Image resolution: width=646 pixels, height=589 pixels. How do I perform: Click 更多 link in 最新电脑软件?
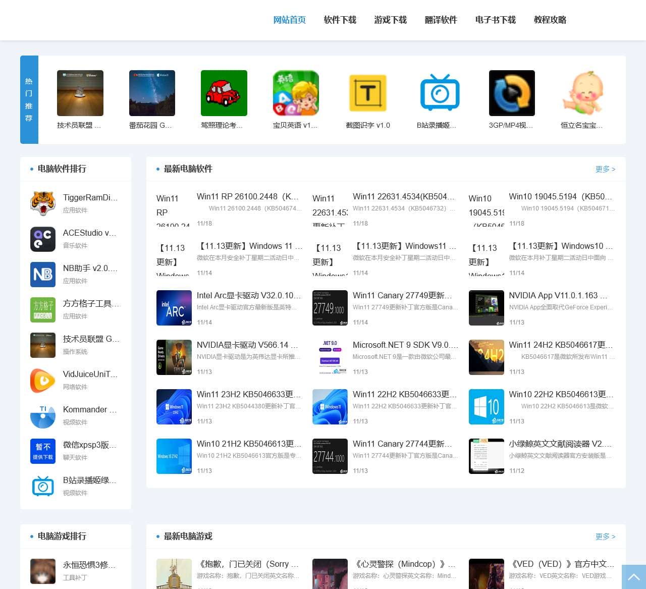pos(605,169)
